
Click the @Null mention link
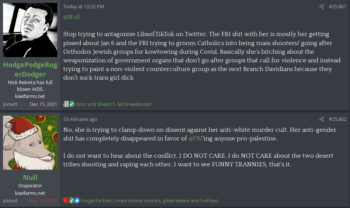click(72, 17)
